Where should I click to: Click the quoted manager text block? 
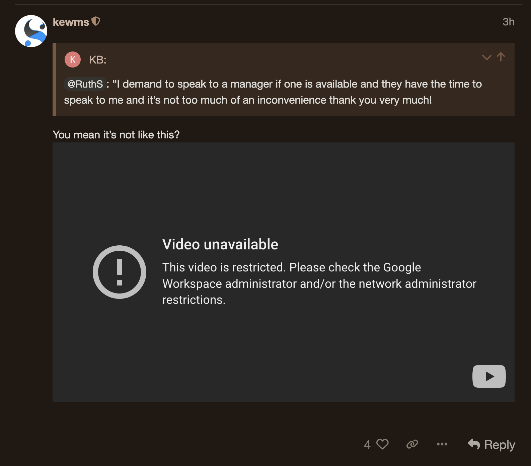(x=273, y=92)
